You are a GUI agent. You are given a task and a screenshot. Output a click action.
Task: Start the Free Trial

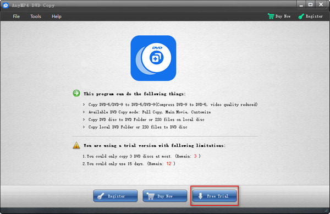tap(215, 196)
